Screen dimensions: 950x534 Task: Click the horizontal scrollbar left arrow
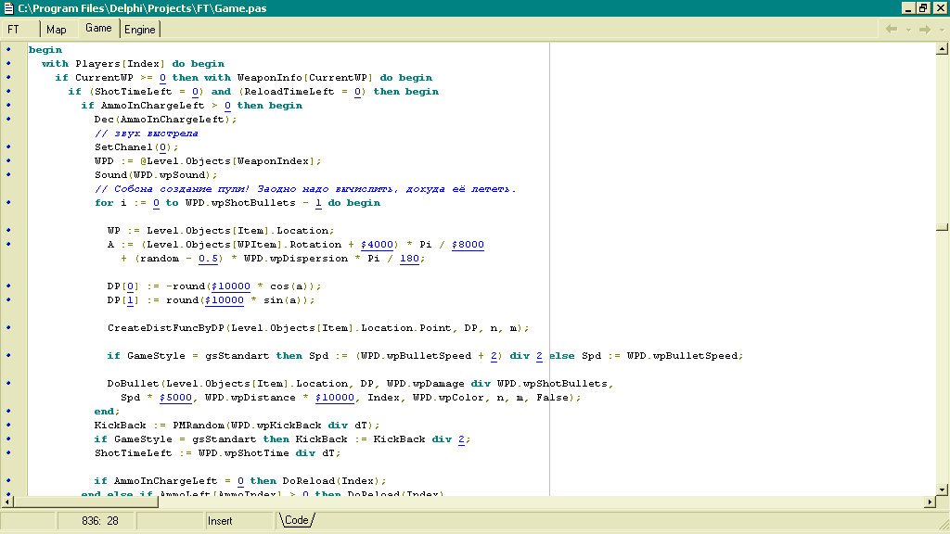pyautogui.click(x=7, y=502)
